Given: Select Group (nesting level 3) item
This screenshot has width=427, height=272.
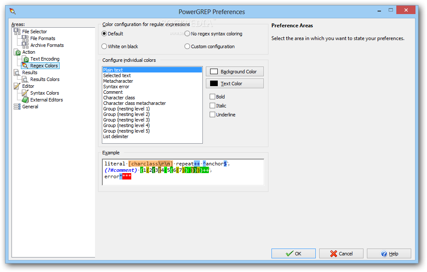Looking at the screenshot, I should tap(152, 120).
